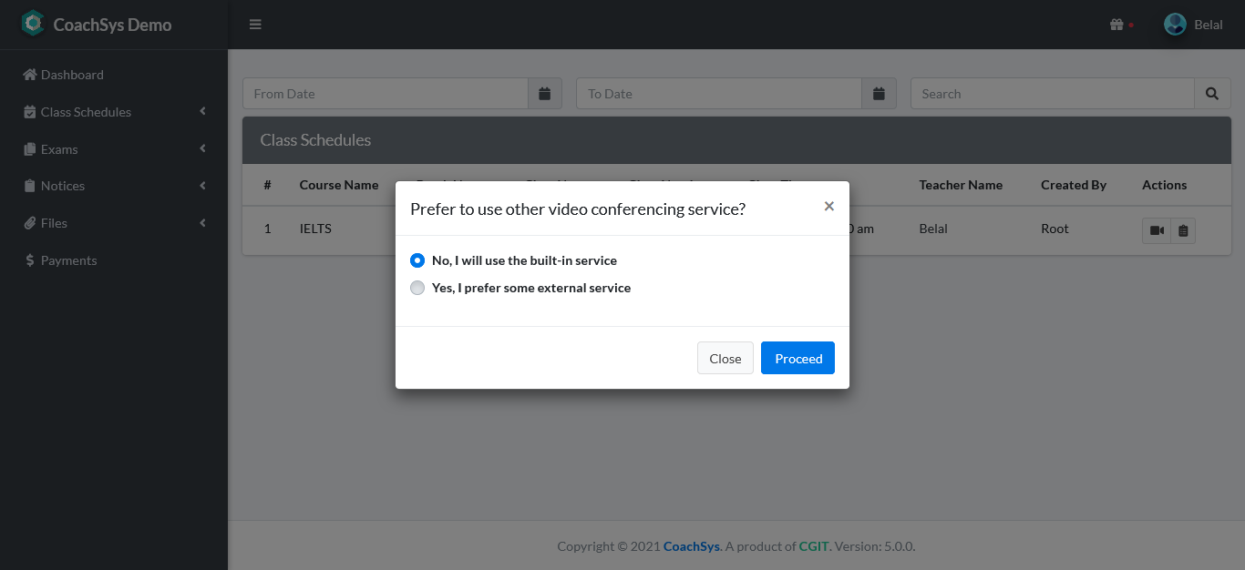Open the Payments sidebar menu entry

(68, 260)
